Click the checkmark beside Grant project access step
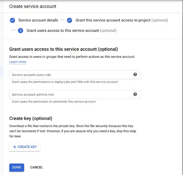183x175 pixels. pos(69,20)
